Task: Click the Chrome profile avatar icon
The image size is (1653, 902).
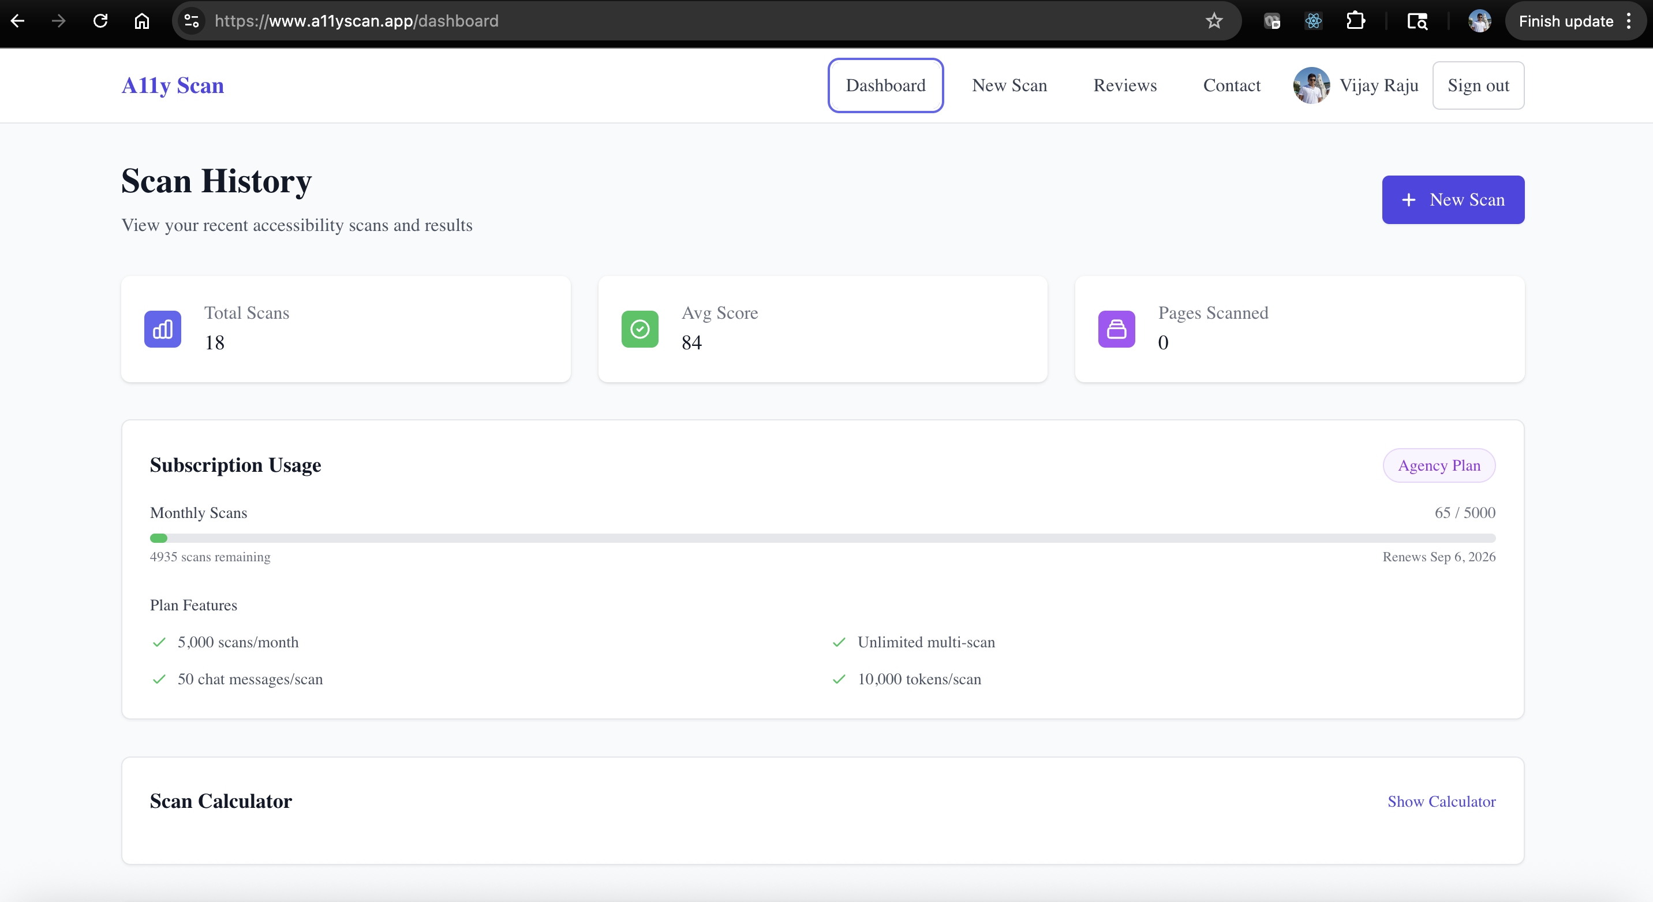Action: click(1479, 21)
